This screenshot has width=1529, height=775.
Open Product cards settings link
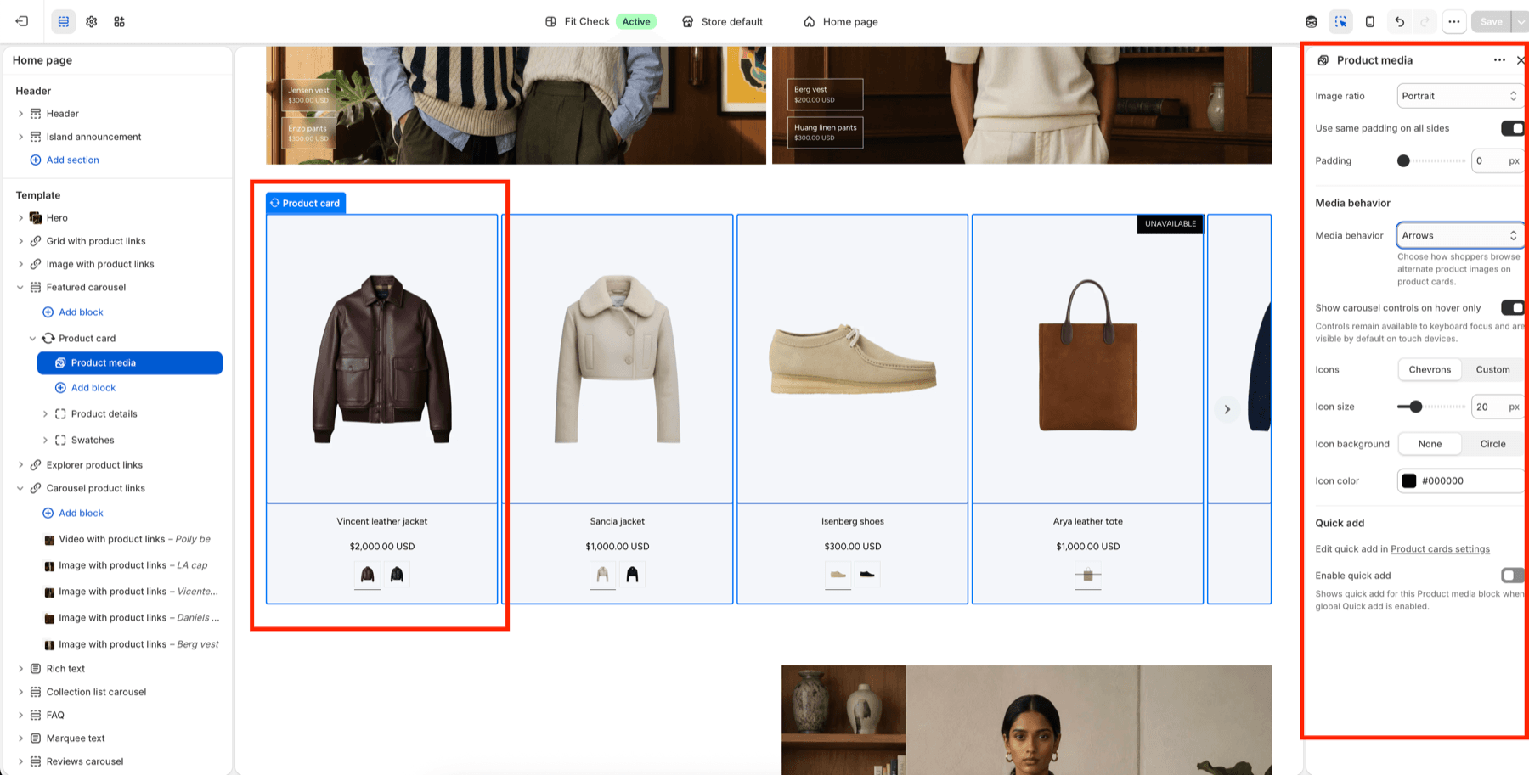(x=1440, y=549)
